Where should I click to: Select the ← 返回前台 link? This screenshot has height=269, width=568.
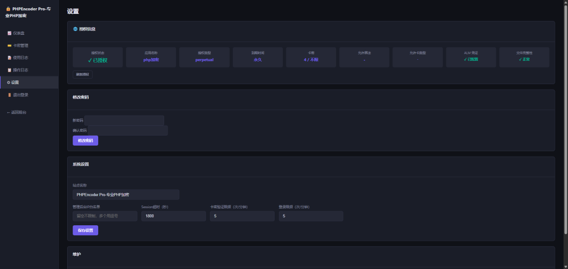pos(17,112)
